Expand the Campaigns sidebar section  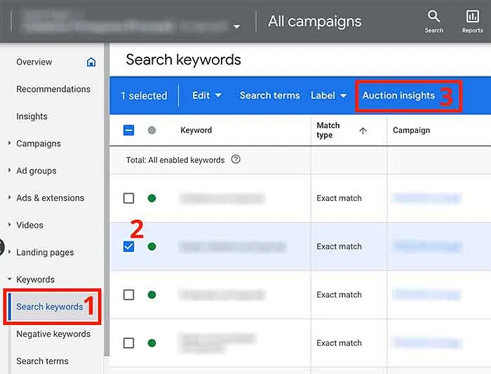[x=9, y=143]
